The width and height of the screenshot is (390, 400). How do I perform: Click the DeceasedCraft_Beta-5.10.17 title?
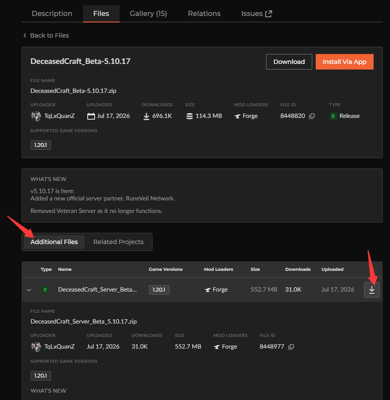point(80,61)
